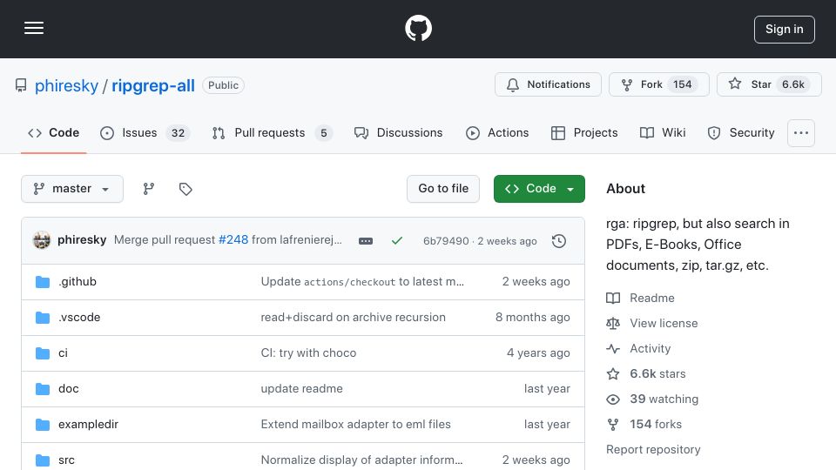Expand the green Code dropdown

[539, 189]
